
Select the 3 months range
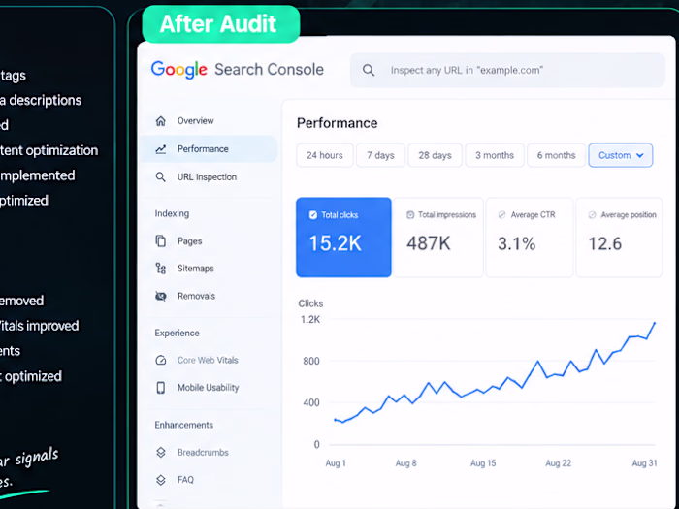[495, 155]
